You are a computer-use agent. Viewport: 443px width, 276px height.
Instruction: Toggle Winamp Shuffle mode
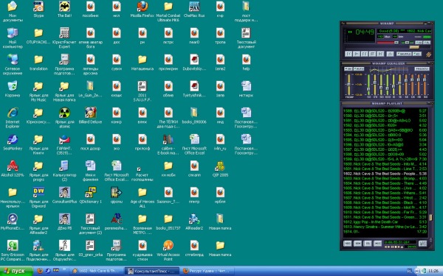[x=404, y=54]
